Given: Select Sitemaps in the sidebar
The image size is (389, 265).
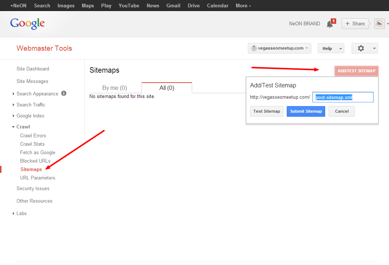Looking at the screenshot, I should coord(31,169).
